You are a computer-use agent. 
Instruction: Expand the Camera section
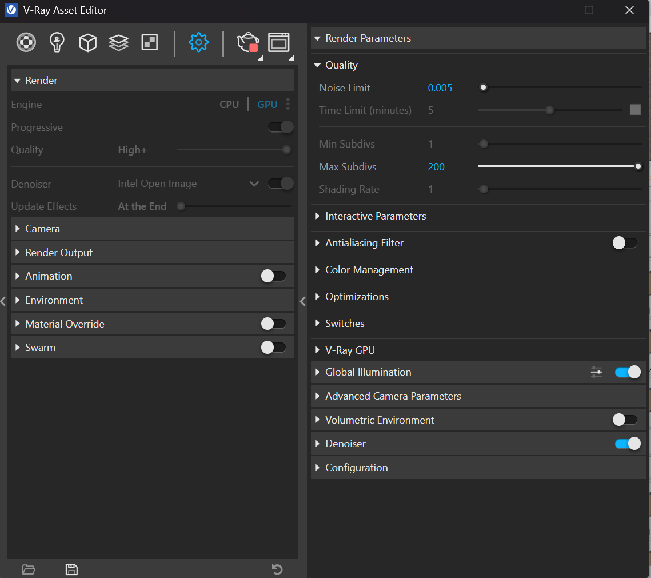coord(153,229)
